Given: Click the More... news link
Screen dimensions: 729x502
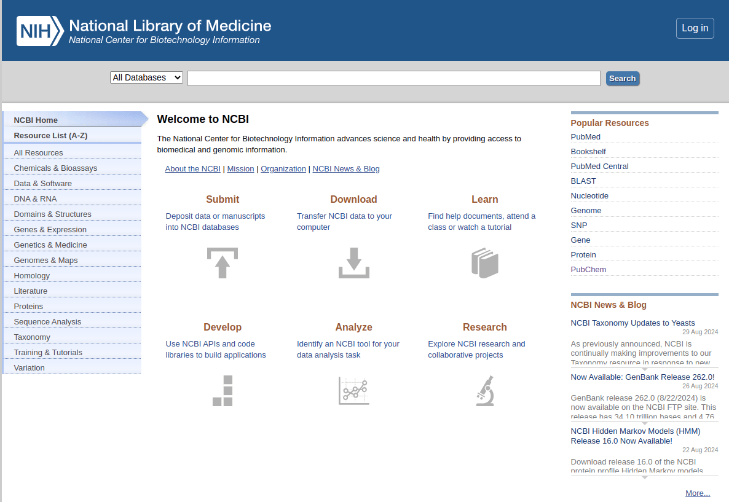Looking at the screenshot, I should [698, 493].
